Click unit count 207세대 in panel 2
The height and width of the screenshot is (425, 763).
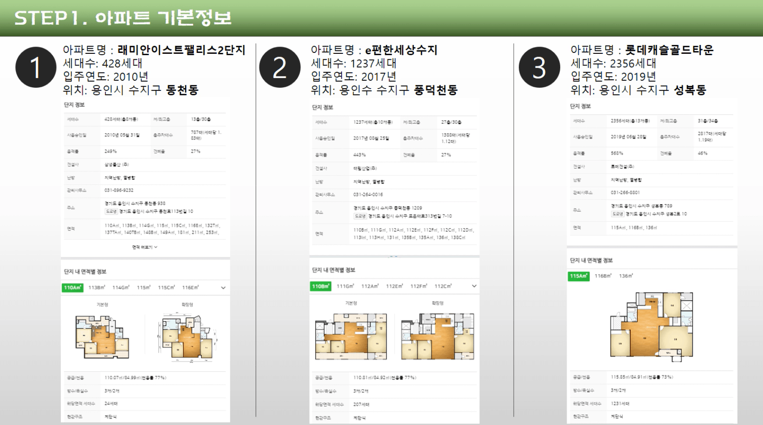click(361, 405)
